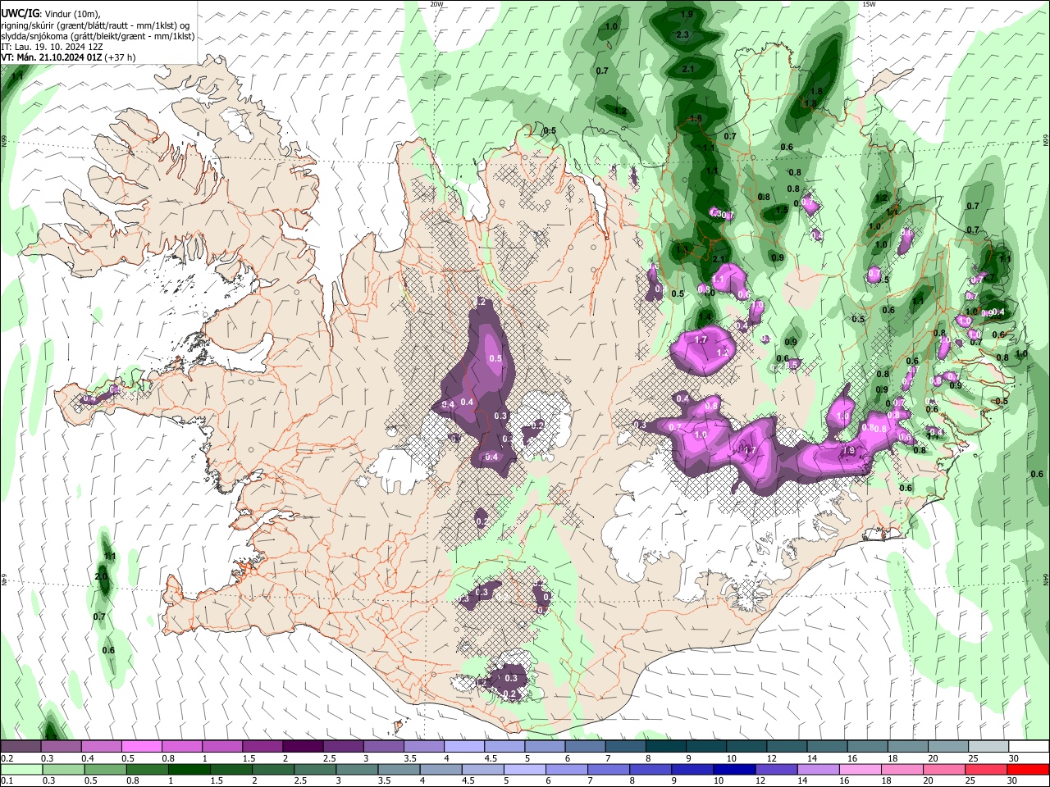1050x787 pixels.
Task: Click the '30' label in the upper legend row
Action: (x=1014, y=758)
